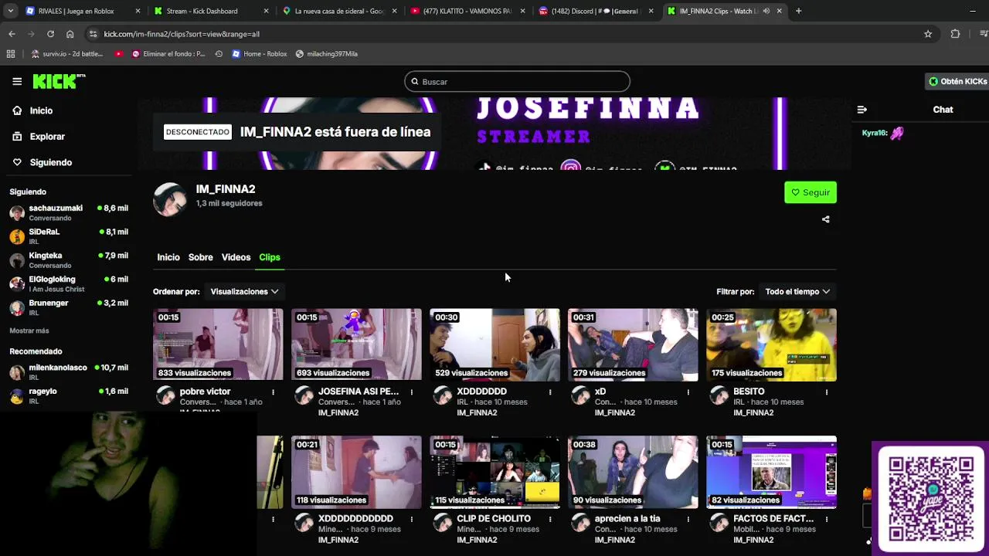This screenshot has height=556, width=989.
Task: Click the KICK logo
Action: tap(58, 81)
